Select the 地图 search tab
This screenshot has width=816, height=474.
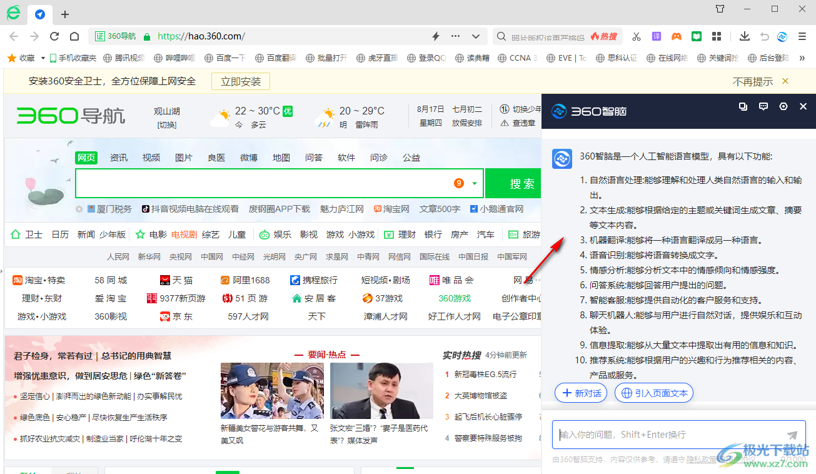[x=281, y=158]
